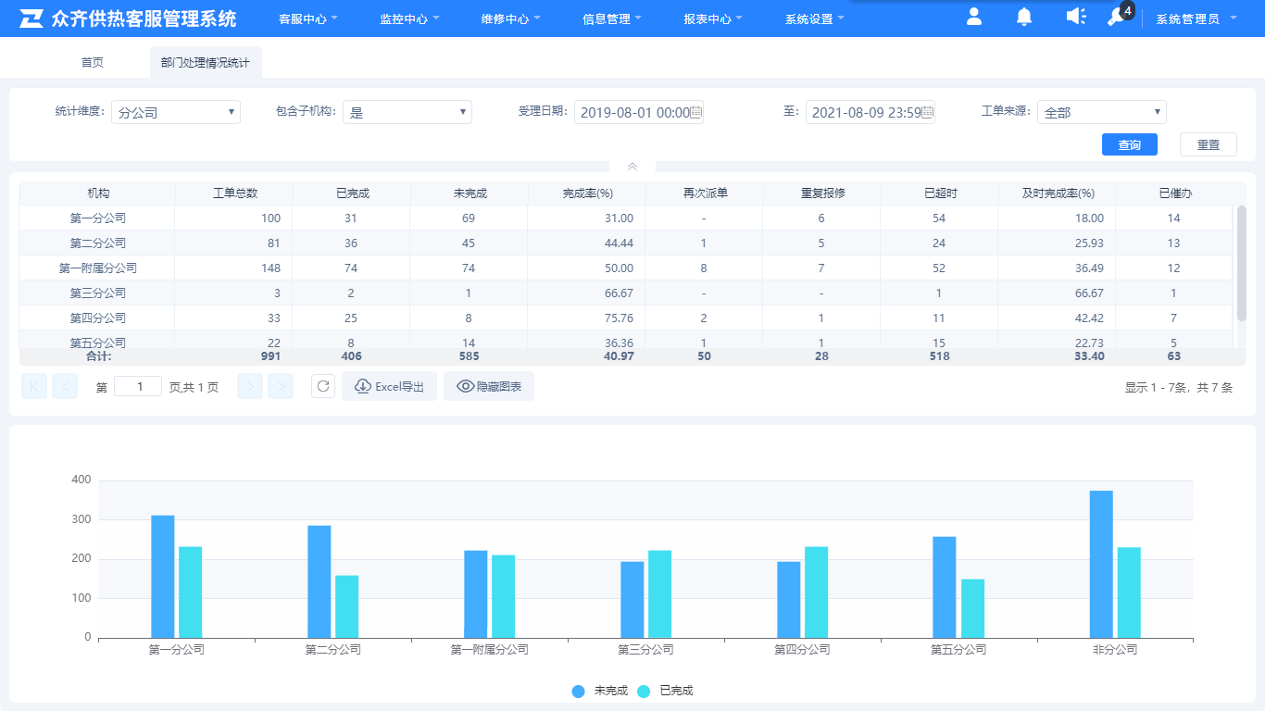Viewport: 1265px width, 711px height.
Task: Select 第二分公司 table row name
Action: click(98, 243)
